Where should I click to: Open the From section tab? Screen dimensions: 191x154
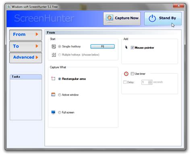pyautogui.click(x=25, y=35)
